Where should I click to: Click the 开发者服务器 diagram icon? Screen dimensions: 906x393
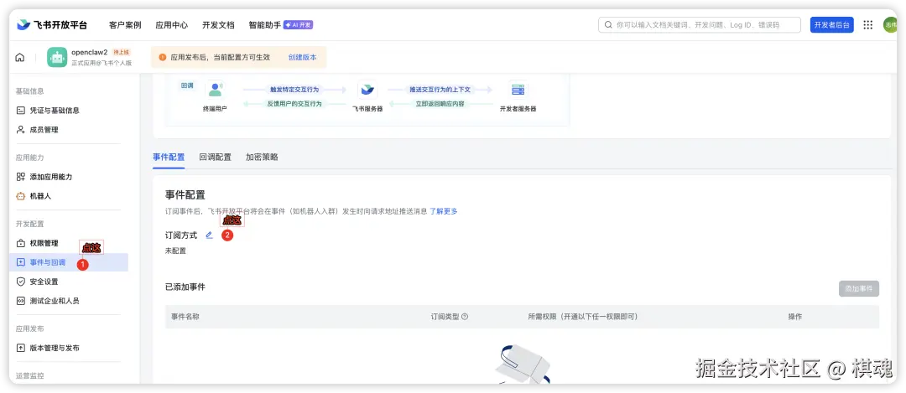(518, 90)
